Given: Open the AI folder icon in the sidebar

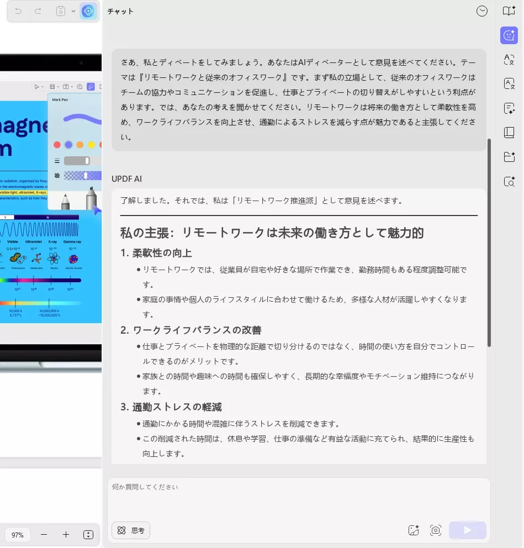Looking at the screenshot, I should (509, 157).
